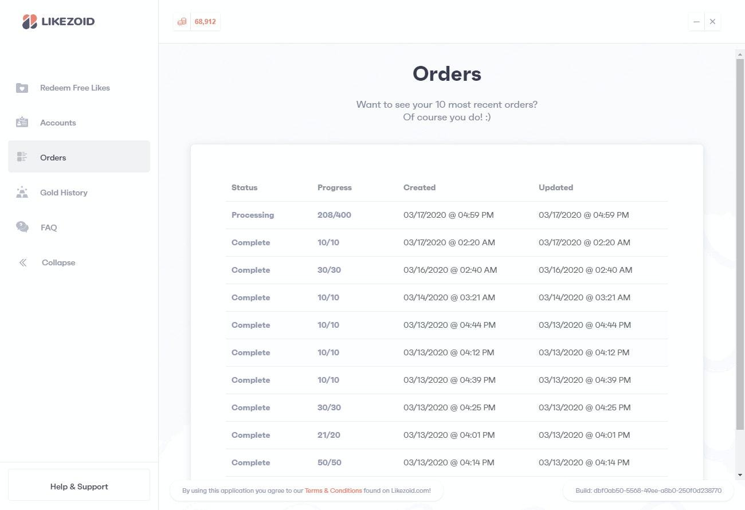Click the 68,912 gold balance

tap(205, 22)
